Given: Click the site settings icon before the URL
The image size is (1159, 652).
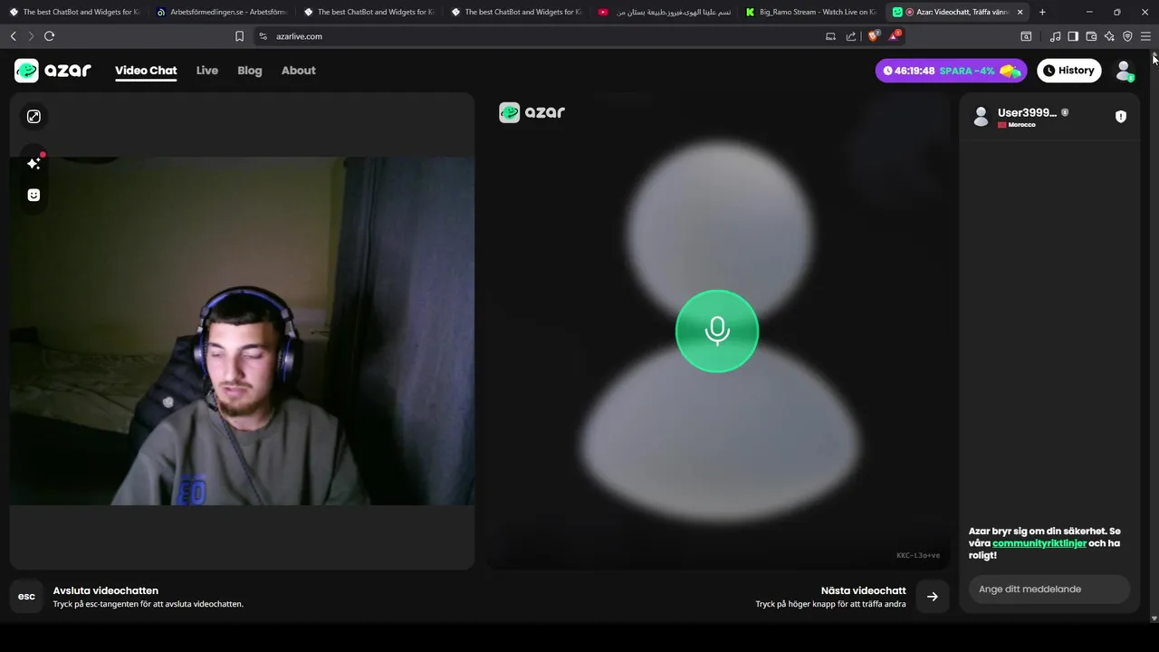Looking at the screenshot, I should click(x=263, y=36).
